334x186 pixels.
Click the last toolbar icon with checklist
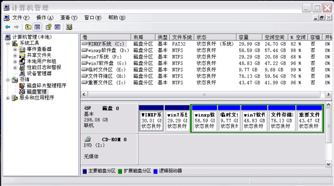(69, 27)
